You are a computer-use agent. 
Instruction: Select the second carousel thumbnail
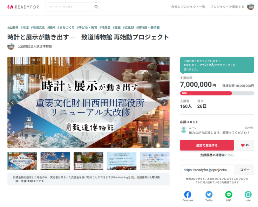[55, 161]
